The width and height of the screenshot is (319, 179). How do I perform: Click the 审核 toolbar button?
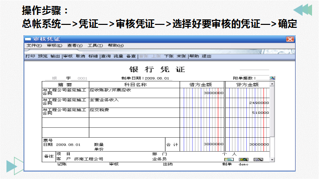point(68,56)
